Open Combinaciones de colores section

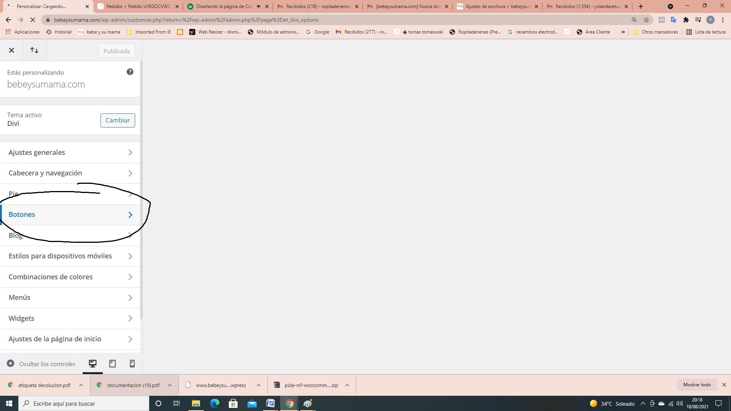pos(70,277)
